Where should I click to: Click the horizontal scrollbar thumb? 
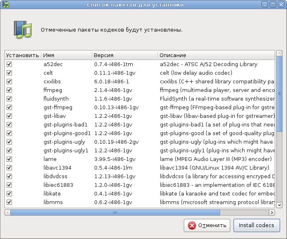click(x=115, y=212)
